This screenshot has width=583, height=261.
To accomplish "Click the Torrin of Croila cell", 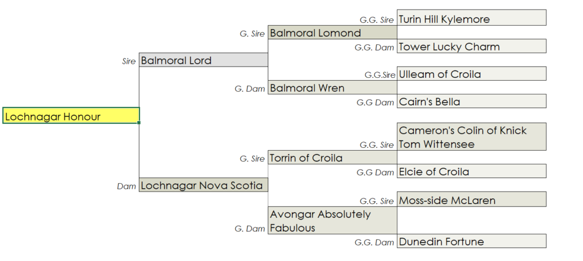I will click(332, 158).
